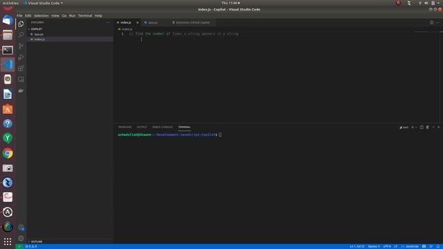
Task: Add a new terminal with the plus icon
Action: [413, 127]
